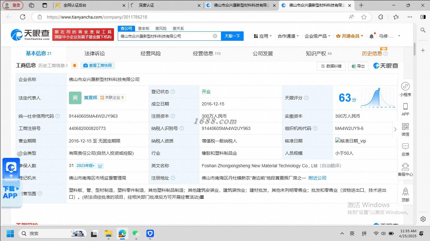Click the Windows taskbar search box
Image resolution: width=430 pixels, height=241 pixels.
53,233
